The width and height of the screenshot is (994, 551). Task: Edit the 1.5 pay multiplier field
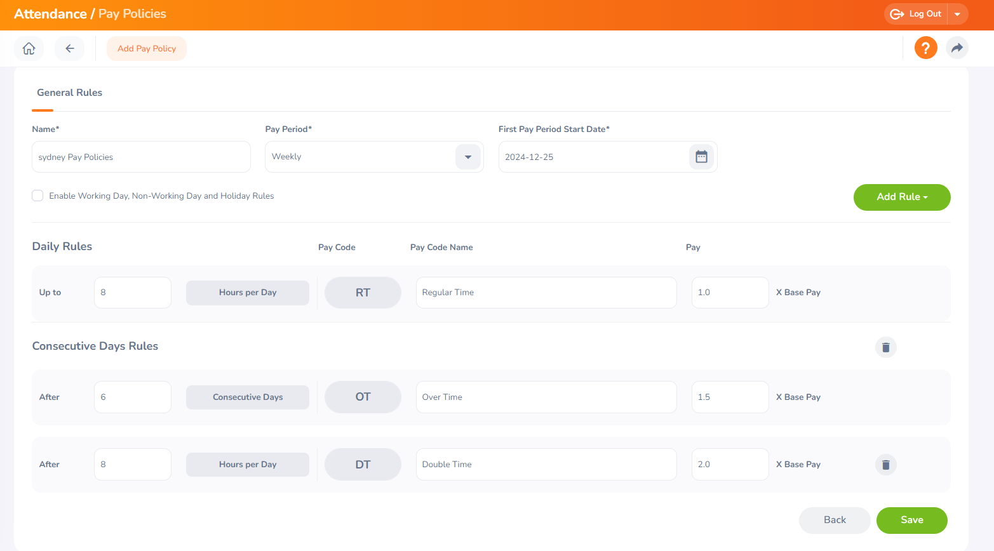click(730, 397)
